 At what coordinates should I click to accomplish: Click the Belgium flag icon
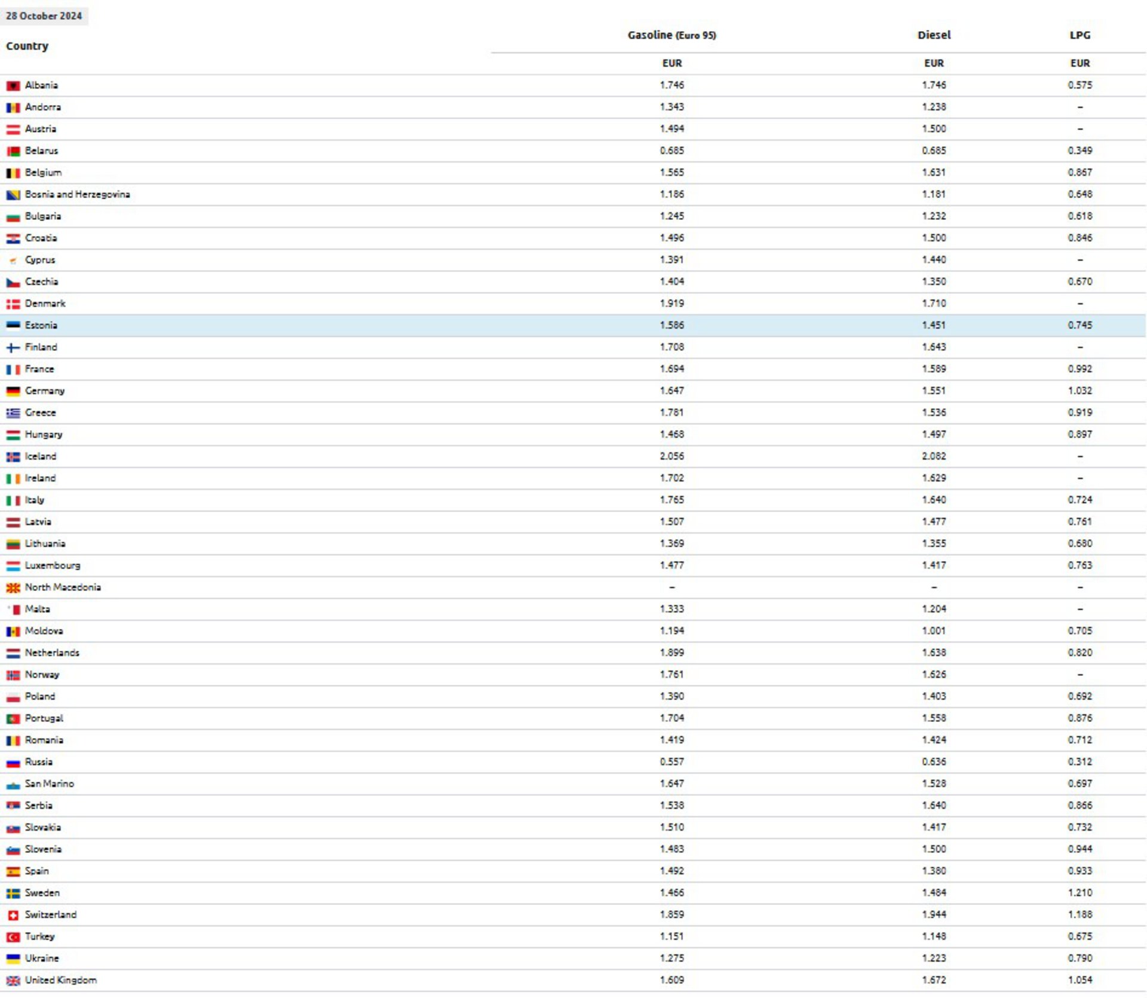point(13,173)
